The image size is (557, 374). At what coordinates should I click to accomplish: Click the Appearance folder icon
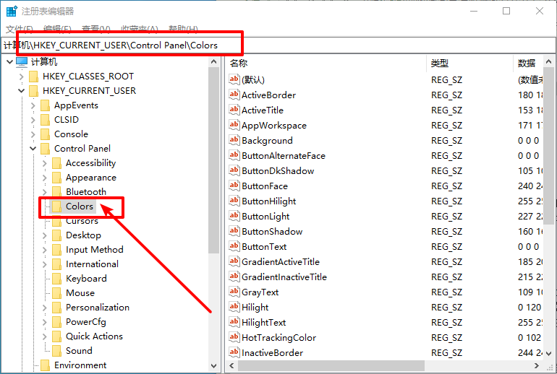[57, 178]
